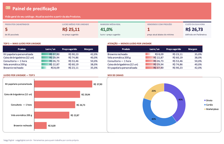This screenshot has height=144, width=224.
Task: Click the Produto header in Atenção table
Action: tap(126, 49)
